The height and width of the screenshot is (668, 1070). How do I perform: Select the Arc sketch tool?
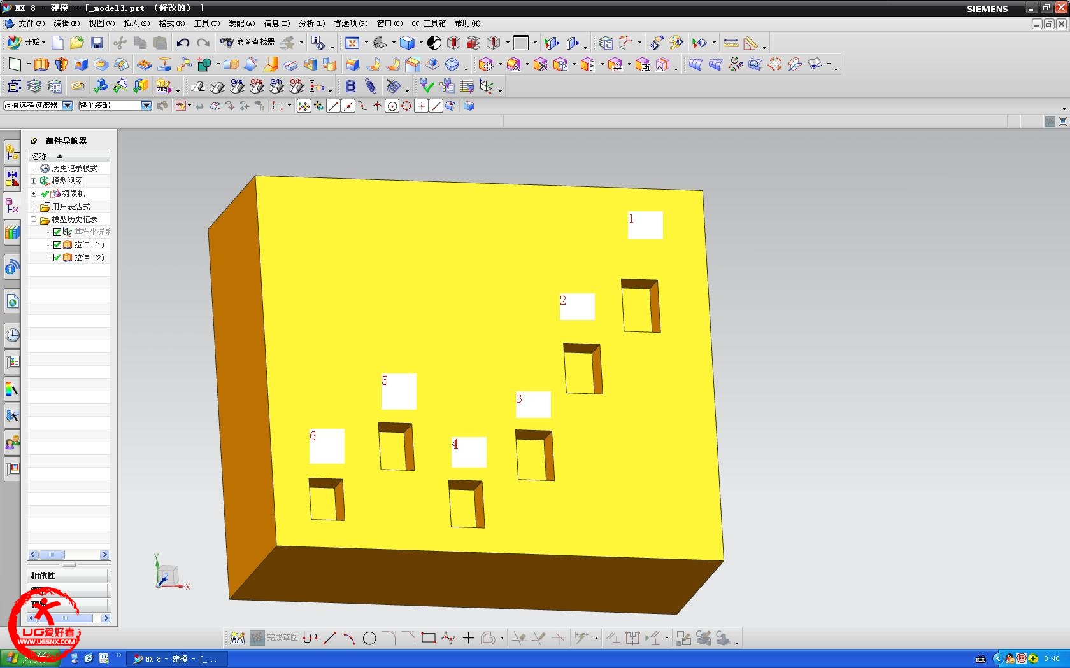(x=349, y=637)
